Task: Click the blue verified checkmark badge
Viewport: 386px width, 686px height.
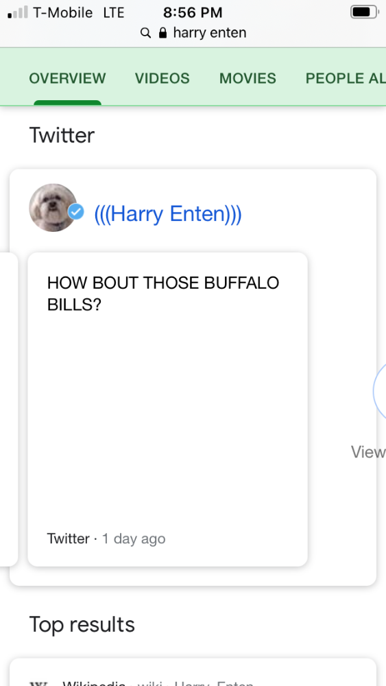Action: [x=76, y=212]
